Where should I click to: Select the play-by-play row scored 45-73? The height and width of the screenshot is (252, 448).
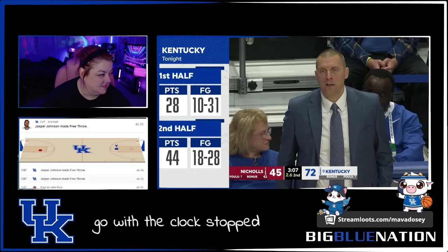(83, 179)
